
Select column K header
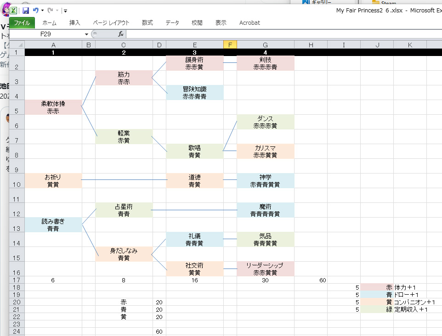click(410, 45)
